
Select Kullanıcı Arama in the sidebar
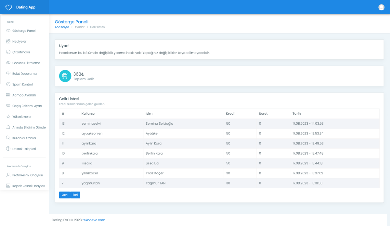pyautogui.click(x=24, y=138)
